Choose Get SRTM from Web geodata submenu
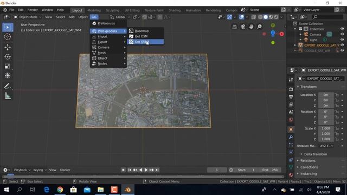347x195 pixels. [146, 42]
